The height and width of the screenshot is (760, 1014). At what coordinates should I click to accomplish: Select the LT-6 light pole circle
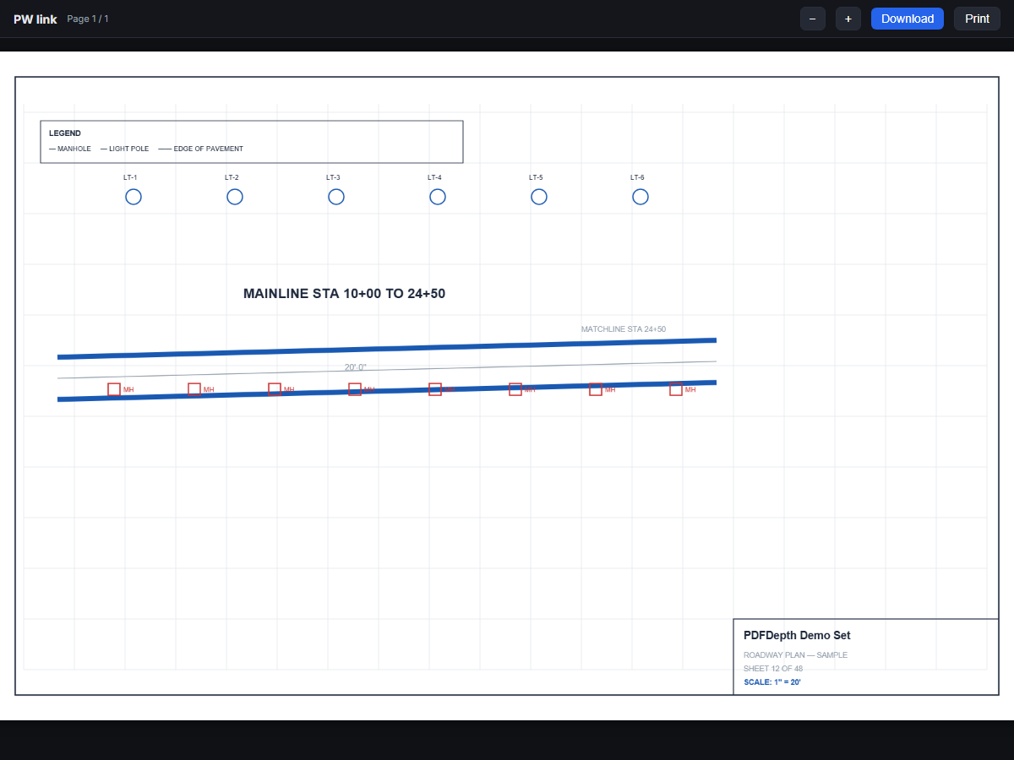(x=641, y=197)
